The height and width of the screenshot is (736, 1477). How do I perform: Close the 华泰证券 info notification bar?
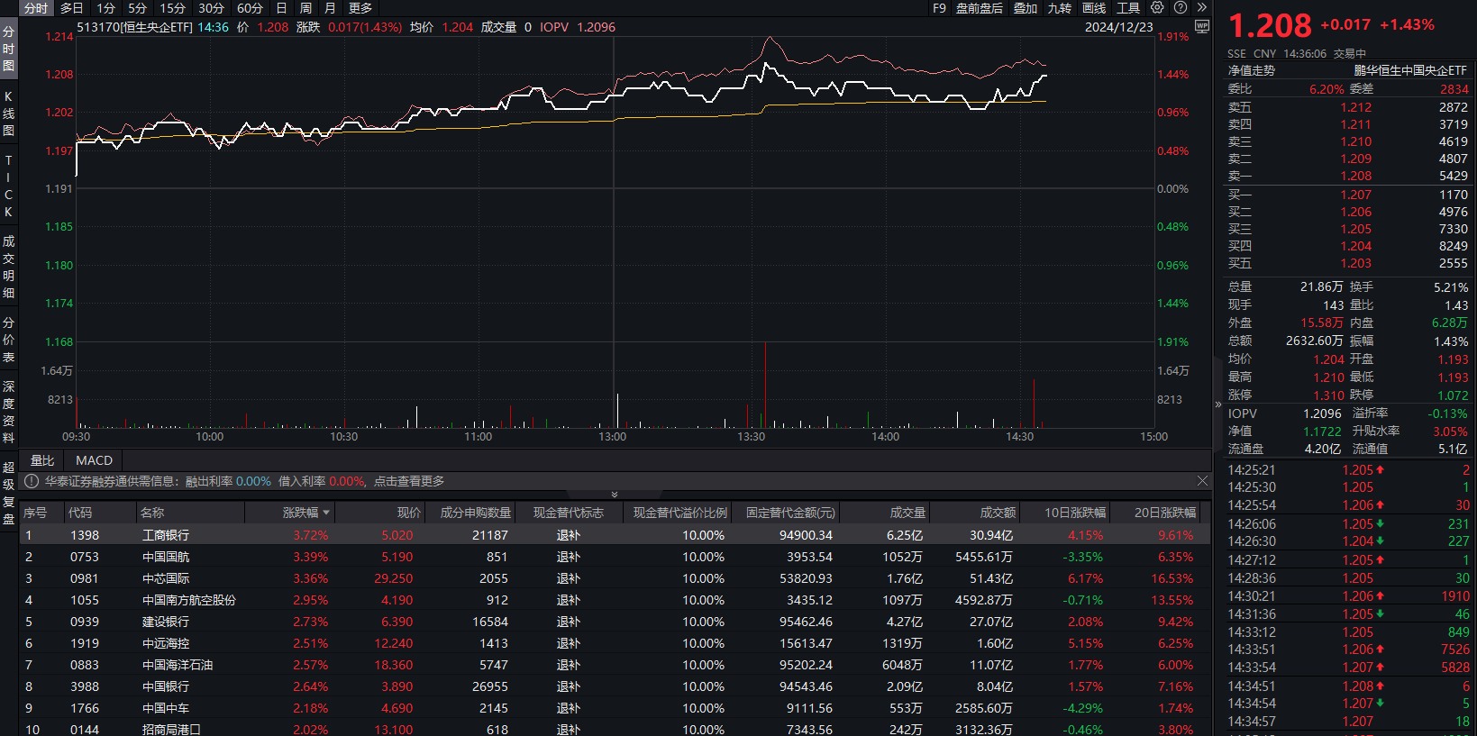point(1202,481)
